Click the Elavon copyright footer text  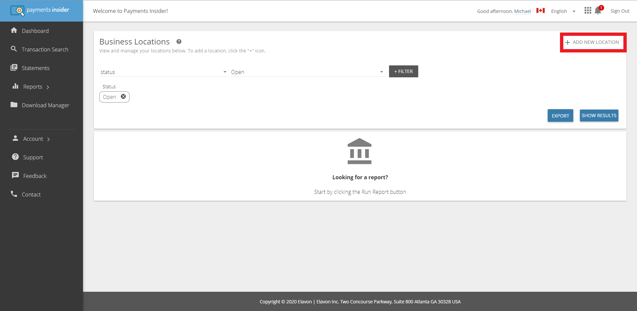click(x=360, y=302)
